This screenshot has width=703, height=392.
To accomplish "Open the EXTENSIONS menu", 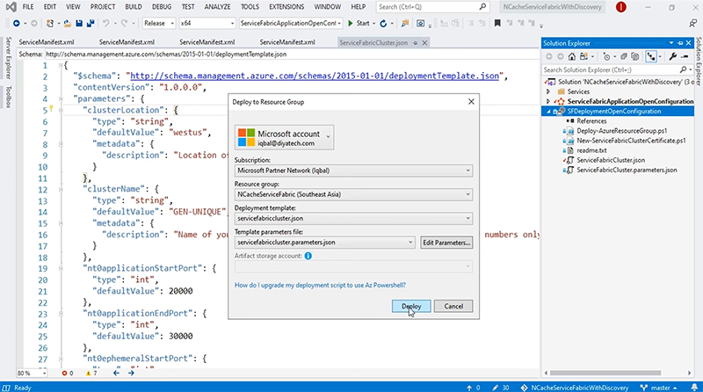I will click(x=286, y=7).
